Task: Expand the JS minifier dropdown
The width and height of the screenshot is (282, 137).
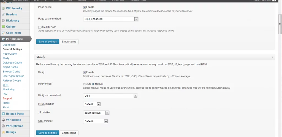Action: coord(96,113)
